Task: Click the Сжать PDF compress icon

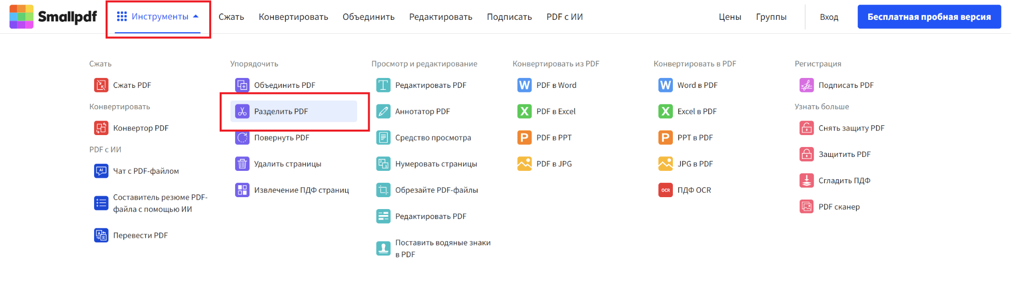Action: tap(101, 85)
